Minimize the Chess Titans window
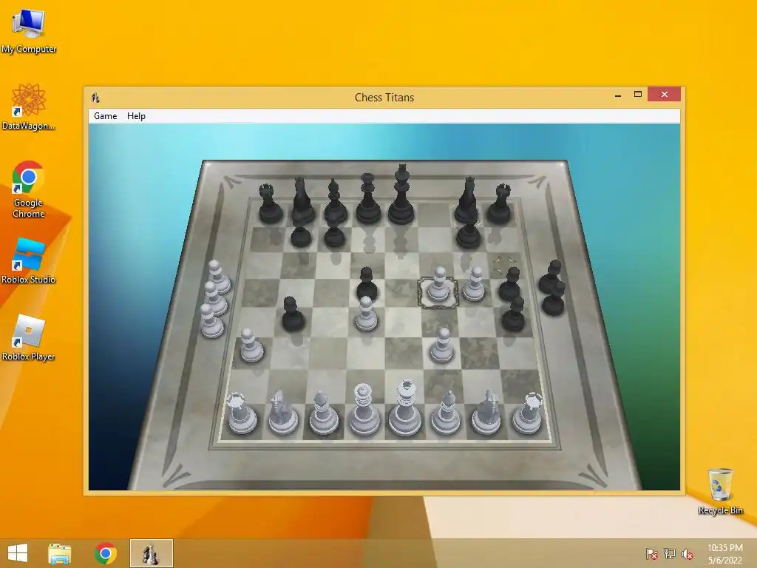The image size is (757, 568). pos(618,95)
